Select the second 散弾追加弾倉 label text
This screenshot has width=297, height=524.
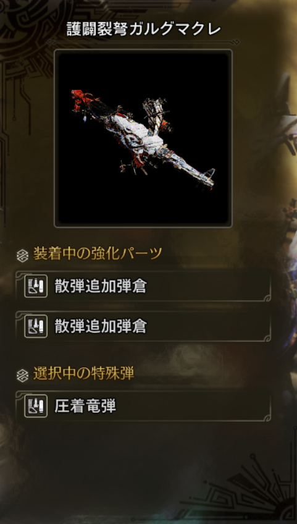click(x=101, y=326)
